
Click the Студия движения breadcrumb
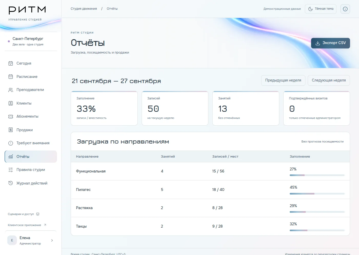[x=84, y=9]
